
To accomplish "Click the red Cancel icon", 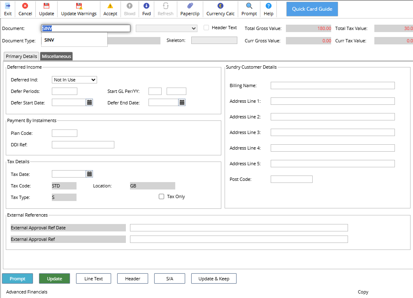I will point(25,6).
